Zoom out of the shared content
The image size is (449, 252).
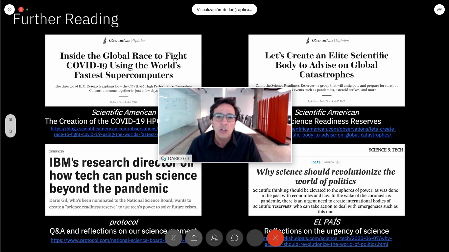[x=11, y=131]
